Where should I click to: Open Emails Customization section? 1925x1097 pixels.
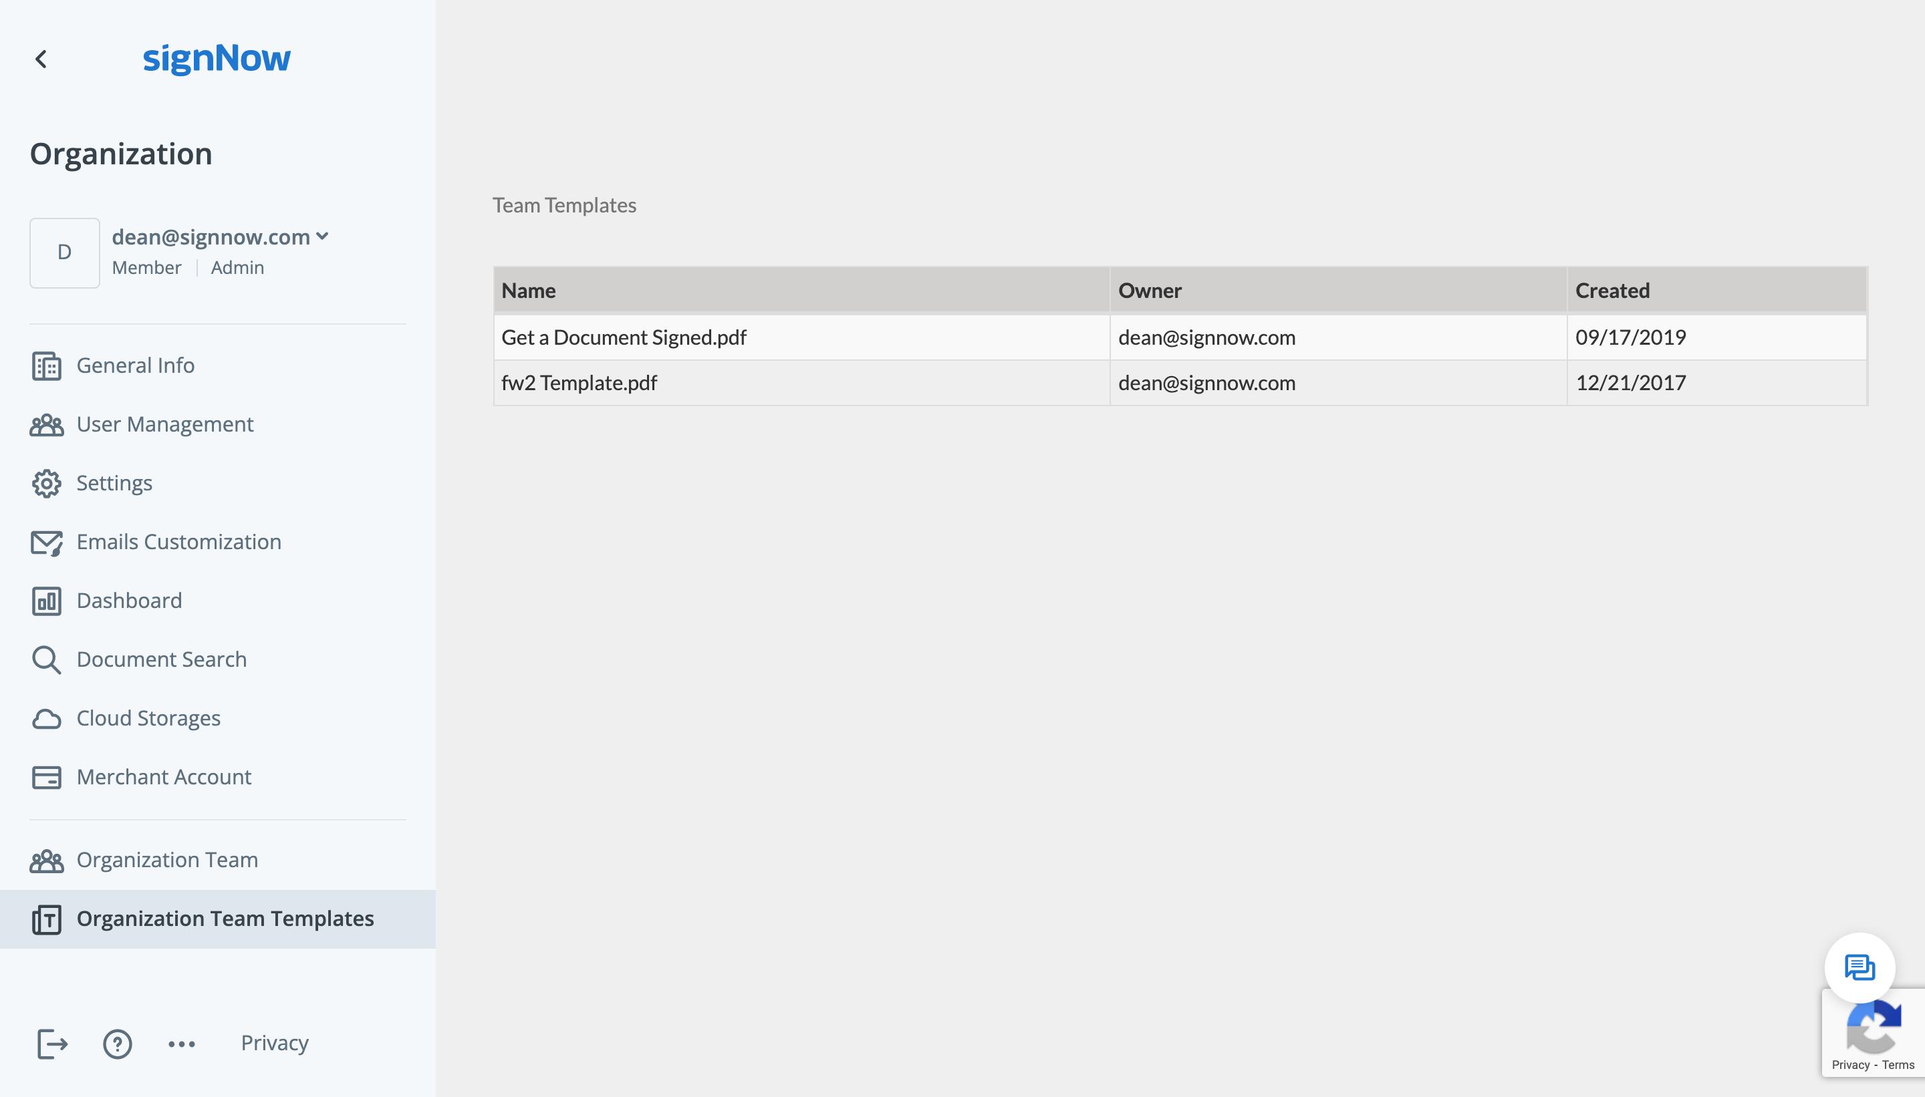[178, 542]
